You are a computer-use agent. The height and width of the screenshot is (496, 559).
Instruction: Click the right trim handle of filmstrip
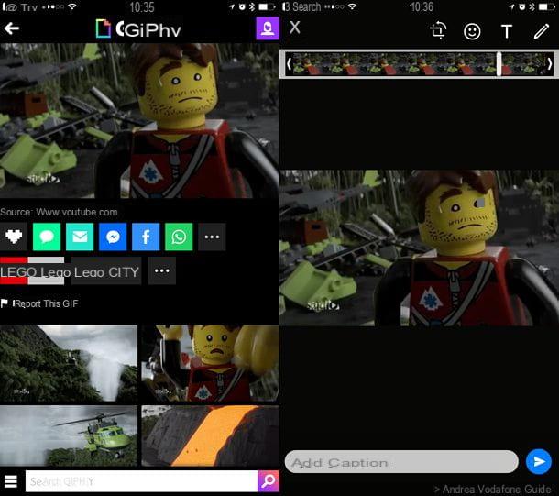click(549, 64)
